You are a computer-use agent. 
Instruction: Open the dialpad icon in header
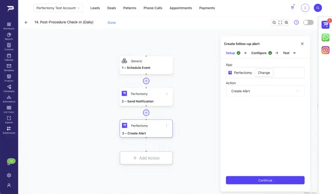[292, 8]
